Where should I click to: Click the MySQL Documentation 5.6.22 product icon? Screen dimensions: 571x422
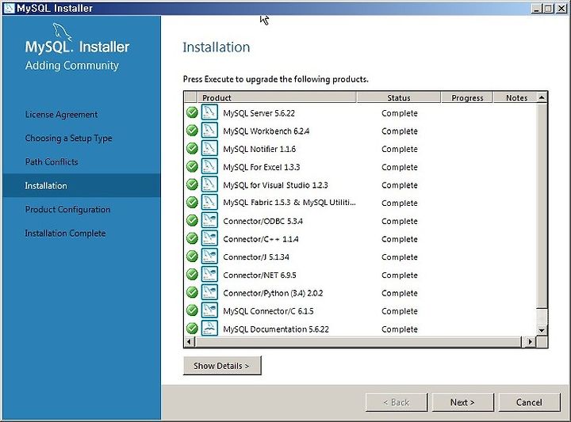(x=209, y=329)
